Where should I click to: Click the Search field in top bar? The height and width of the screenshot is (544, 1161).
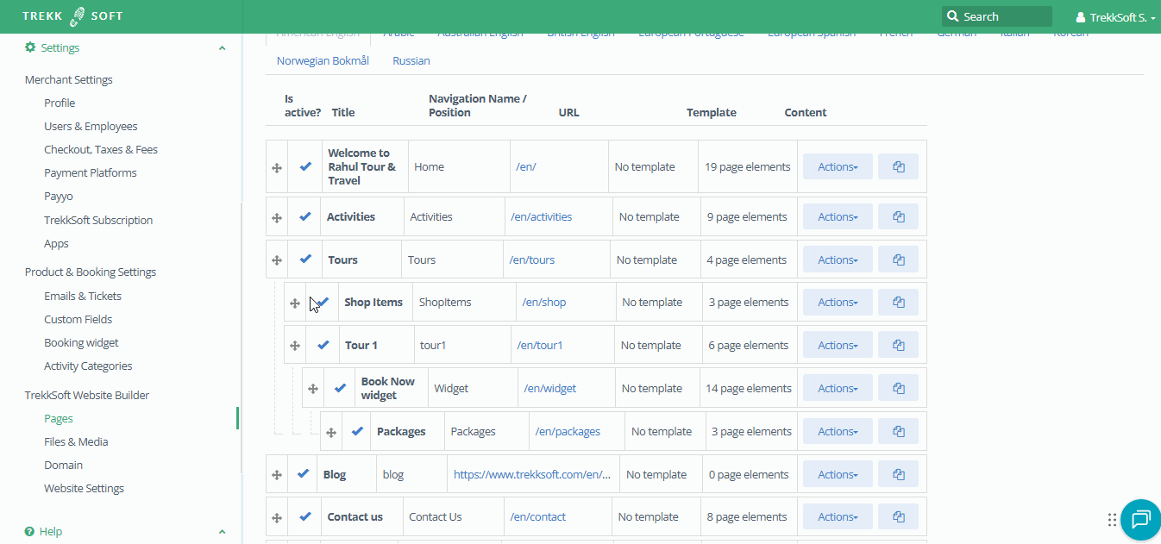click(997, 16)
